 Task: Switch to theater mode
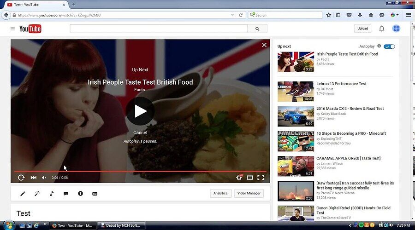[250, 178]
